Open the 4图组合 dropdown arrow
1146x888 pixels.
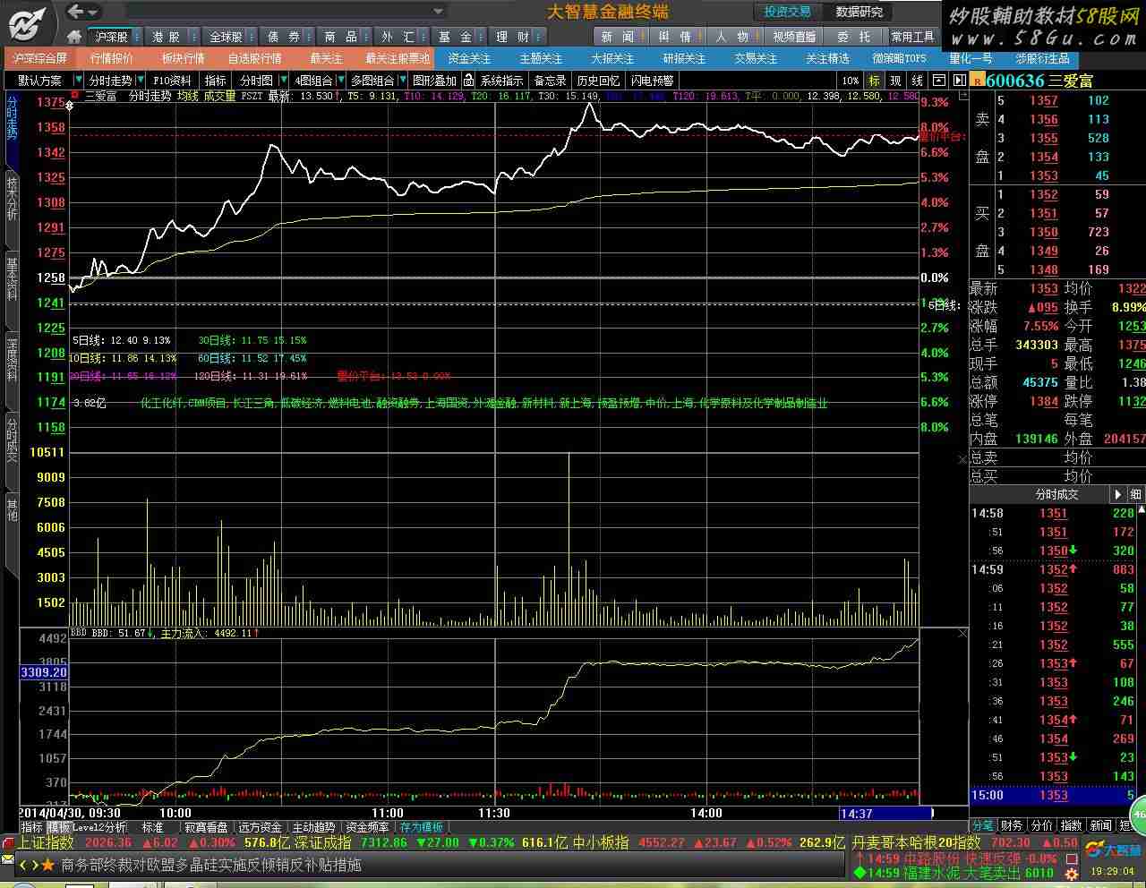[341, 81]
